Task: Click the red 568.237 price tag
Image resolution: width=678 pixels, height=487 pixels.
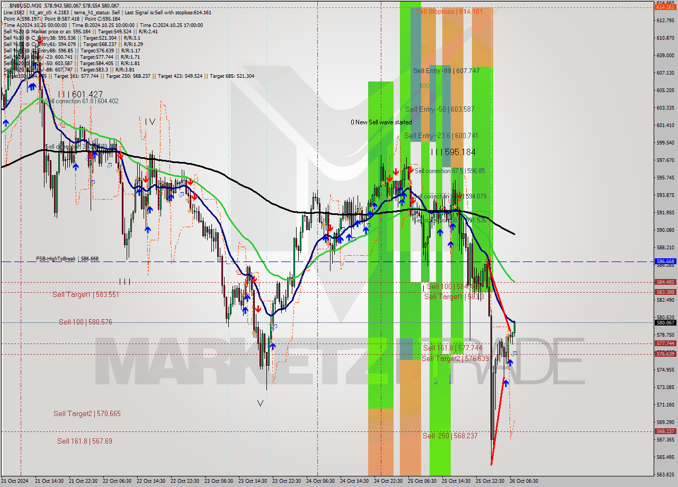Action: click(x=665, y=431)
